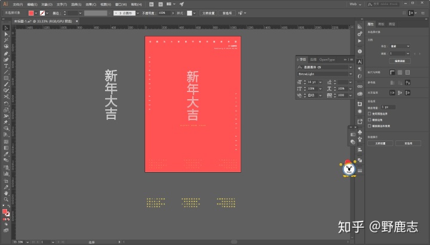Open the Web workspace switcher dropdown
430x245 pixels.
click(x=355, y=4)
